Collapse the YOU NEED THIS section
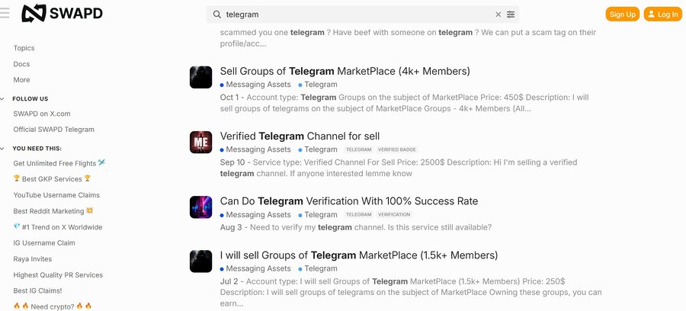686x311 pixels. (3, 148)
